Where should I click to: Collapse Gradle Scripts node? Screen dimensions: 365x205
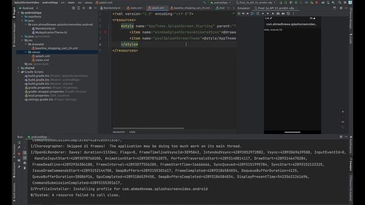click(x=19, y=72)
